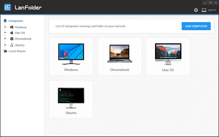Select Computers label in sidebar tree
Screen dimensions: 219x137
16,21
